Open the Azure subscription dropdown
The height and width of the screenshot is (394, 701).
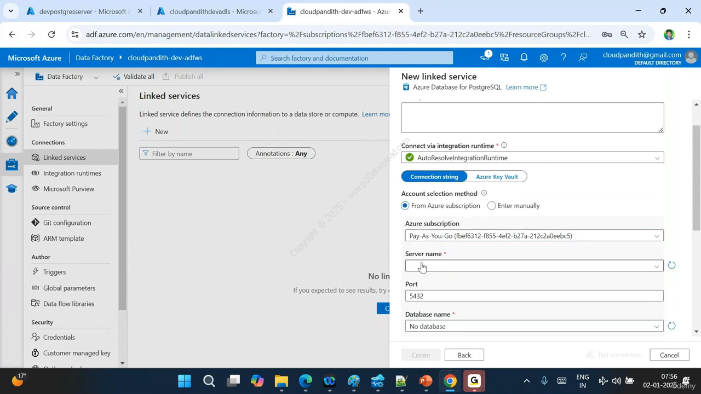tap(534, 236)
